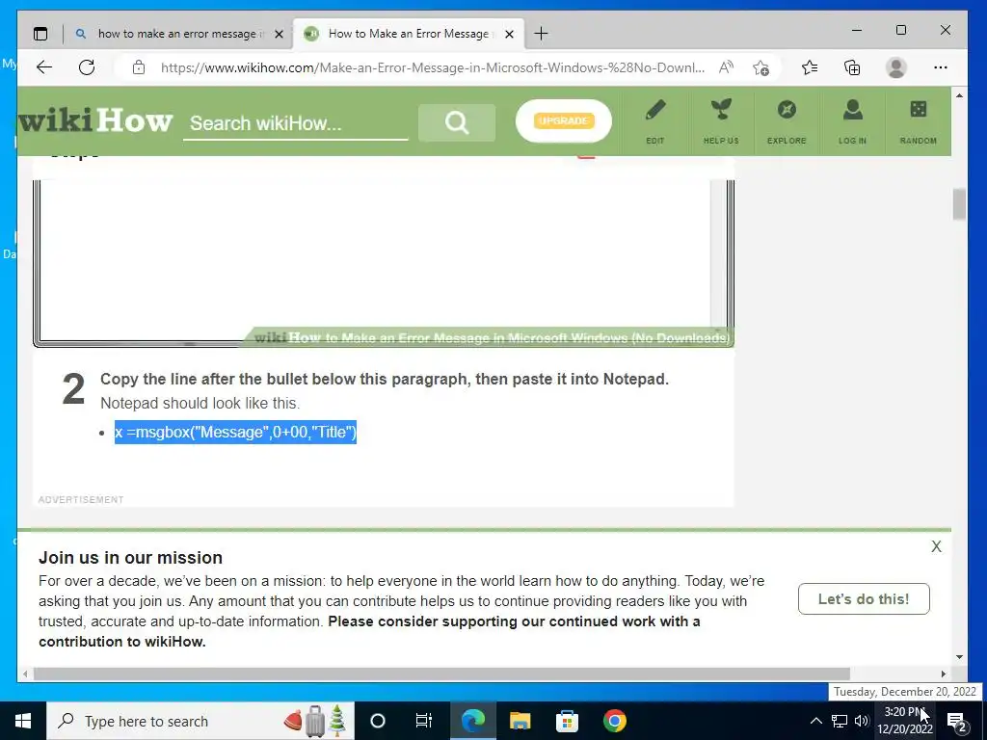Close the wikiHow article tab
Image resolution: width=987 pixels, height=740 pixels.
509,34
